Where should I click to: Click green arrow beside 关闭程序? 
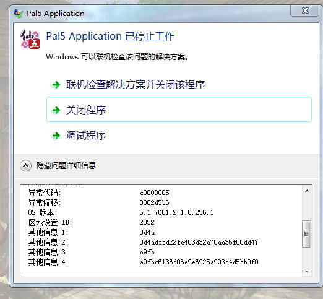click(x=56, y=110)
